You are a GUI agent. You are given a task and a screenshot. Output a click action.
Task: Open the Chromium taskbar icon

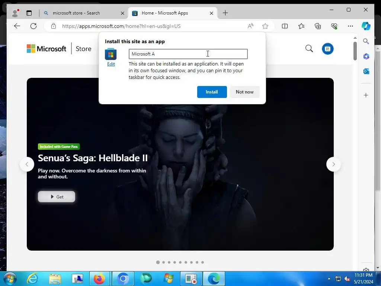click(123, 279)
